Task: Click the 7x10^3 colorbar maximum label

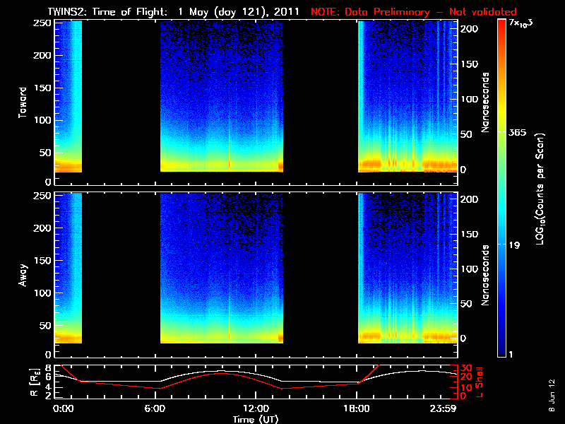Action: pyautogui.click(x=522, y=24)
